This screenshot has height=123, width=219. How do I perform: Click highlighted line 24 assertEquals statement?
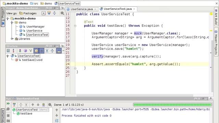click(136, 64)
